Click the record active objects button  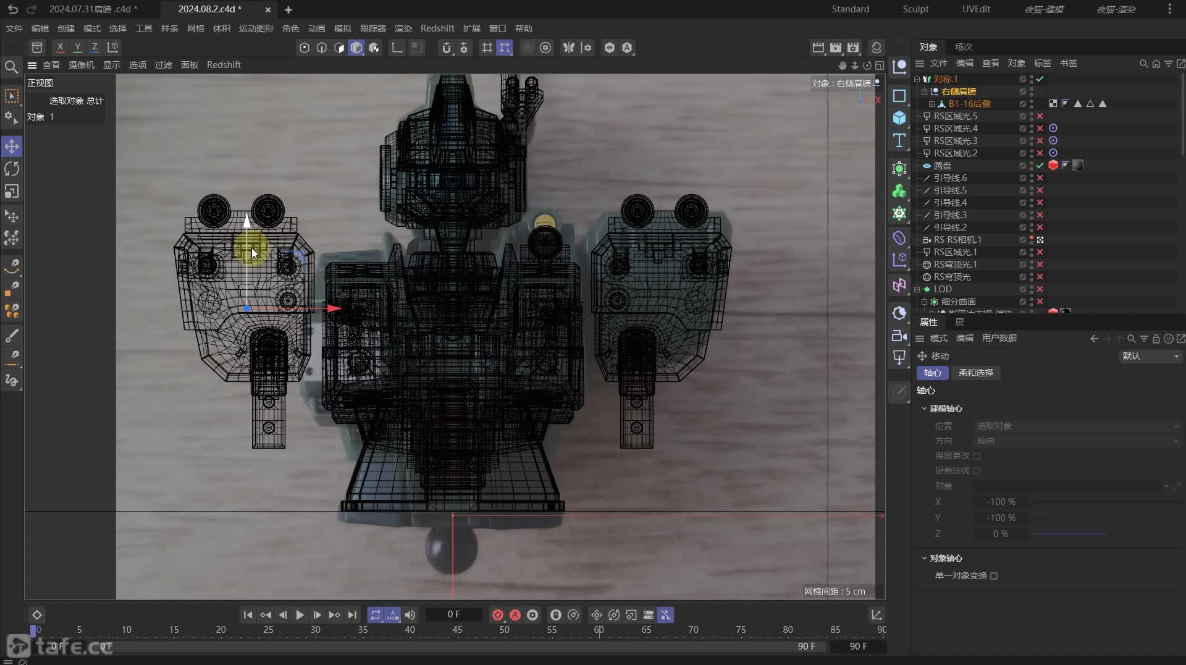tap(498, 615)
